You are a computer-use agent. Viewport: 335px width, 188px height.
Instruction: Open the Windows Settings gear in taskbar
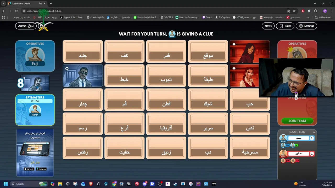121,184
